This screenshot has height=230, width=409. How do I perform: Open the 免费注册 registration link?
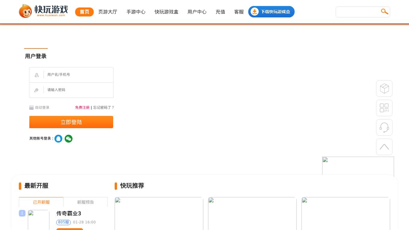point(82,108)
